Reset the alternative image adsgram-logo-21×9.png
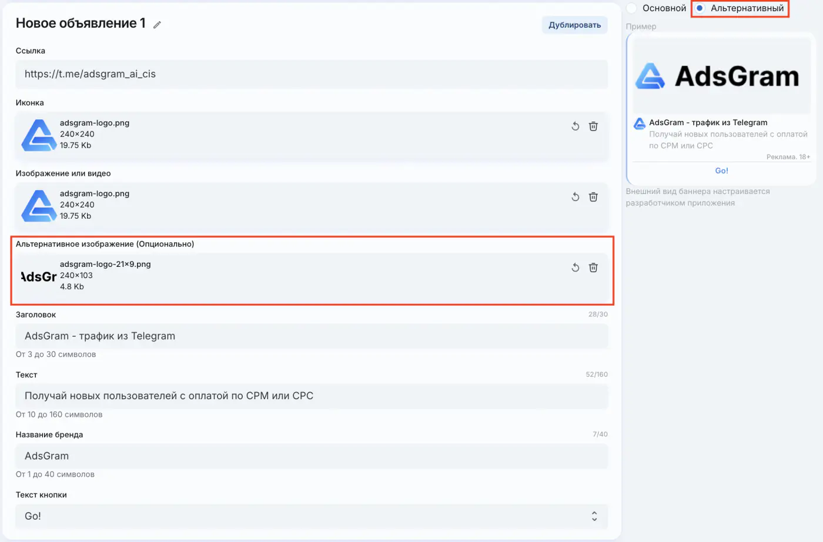Viewport: 823px width, 542px height. 576,267
